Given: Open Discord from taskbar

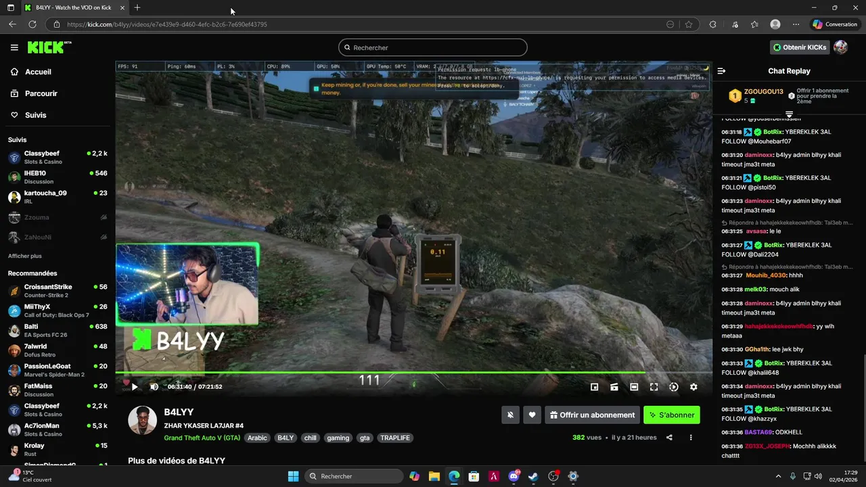Looking at the screenshot, I should pyautogui.click(x=514, y=476).
